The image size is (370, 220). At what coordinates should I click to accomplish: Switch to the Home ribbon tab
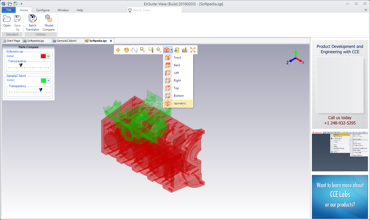pyautogui.click(x=24, y=10)
